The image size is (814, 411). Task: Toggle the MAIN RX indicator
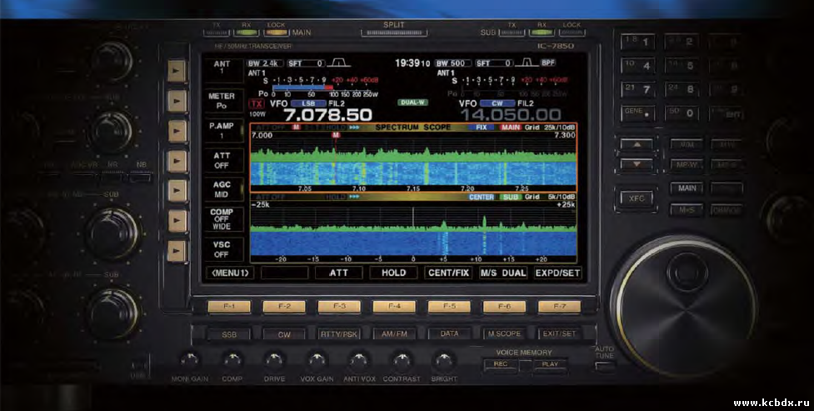[246, 33]
